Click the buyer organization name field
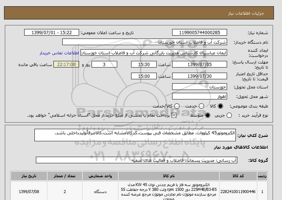The image size is (282, 200). (145, 42)
